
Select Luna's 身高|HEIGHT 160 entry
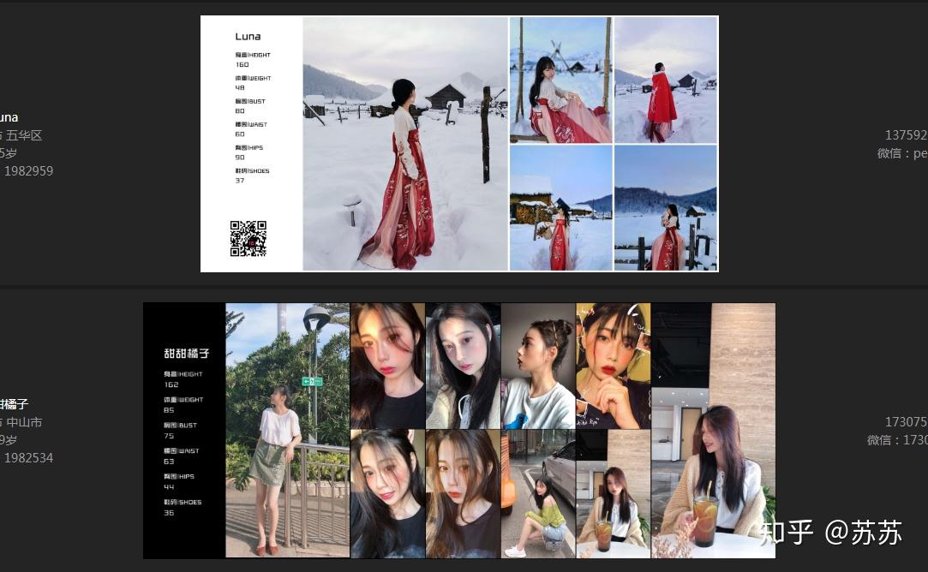tap(253, 60)
